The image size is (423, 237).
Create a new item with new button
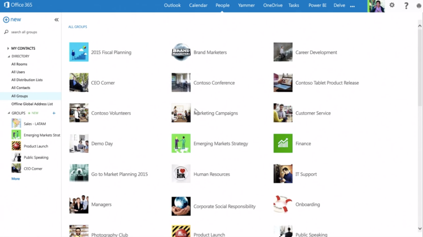point(12,19)
